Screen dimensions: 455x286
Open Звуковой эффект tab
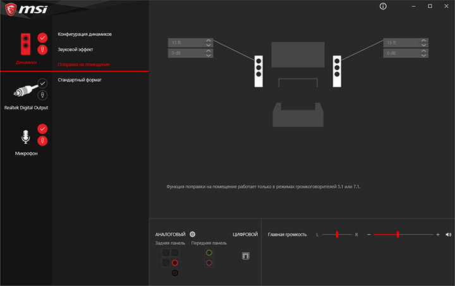(x=75, y=49)
